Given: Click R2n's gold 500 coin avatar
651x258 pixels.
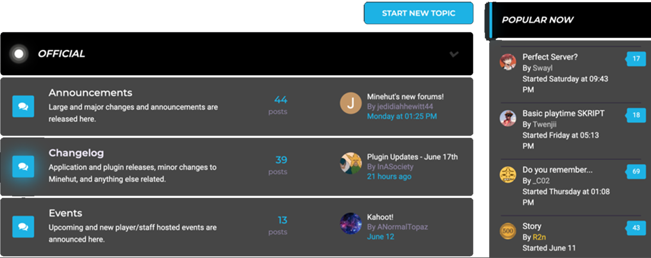Looking at the screenshot, I should pyautogui.click(x=508, y=231).
